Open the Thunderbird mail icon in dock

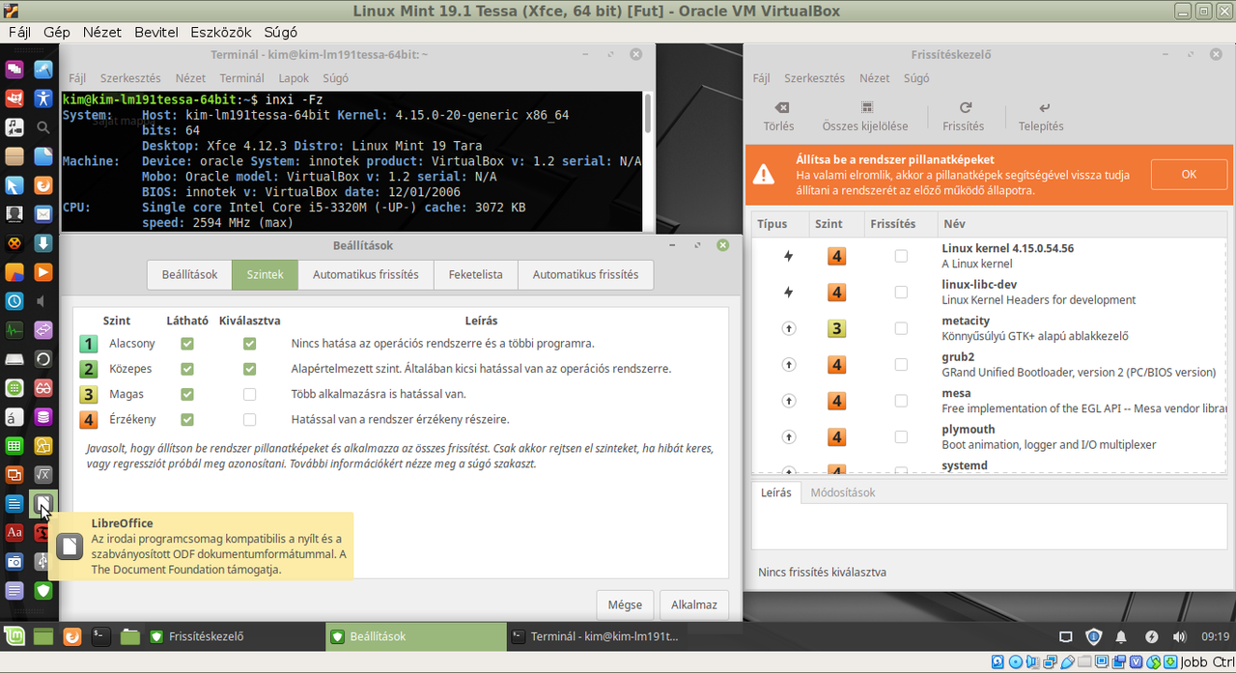[x=43, y=214]
